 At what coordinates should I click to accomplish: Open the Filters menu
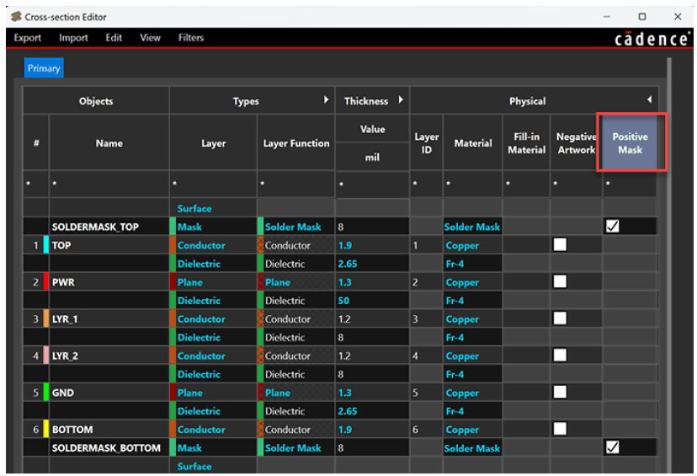point(191,38)
